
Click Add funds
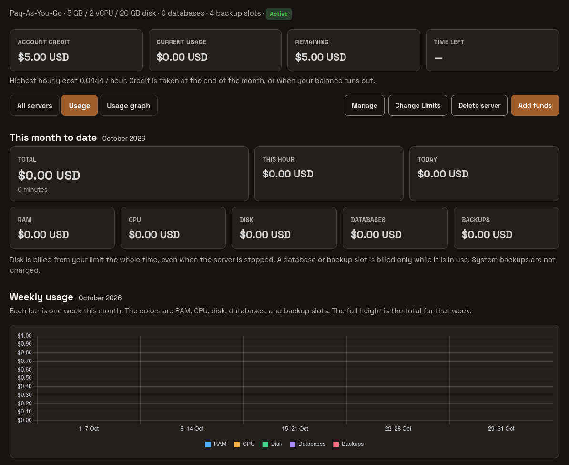tap(535, 106)
